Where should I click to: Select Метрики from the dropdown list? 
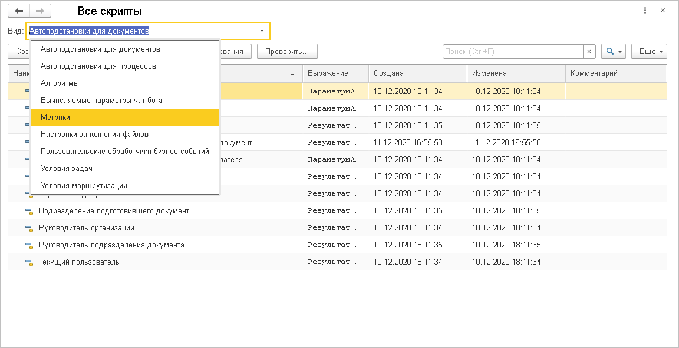[x=55, y=118]
